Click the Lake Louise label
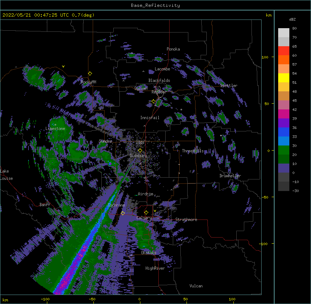Viewport: 311px width, 304px height. [6, 175]
